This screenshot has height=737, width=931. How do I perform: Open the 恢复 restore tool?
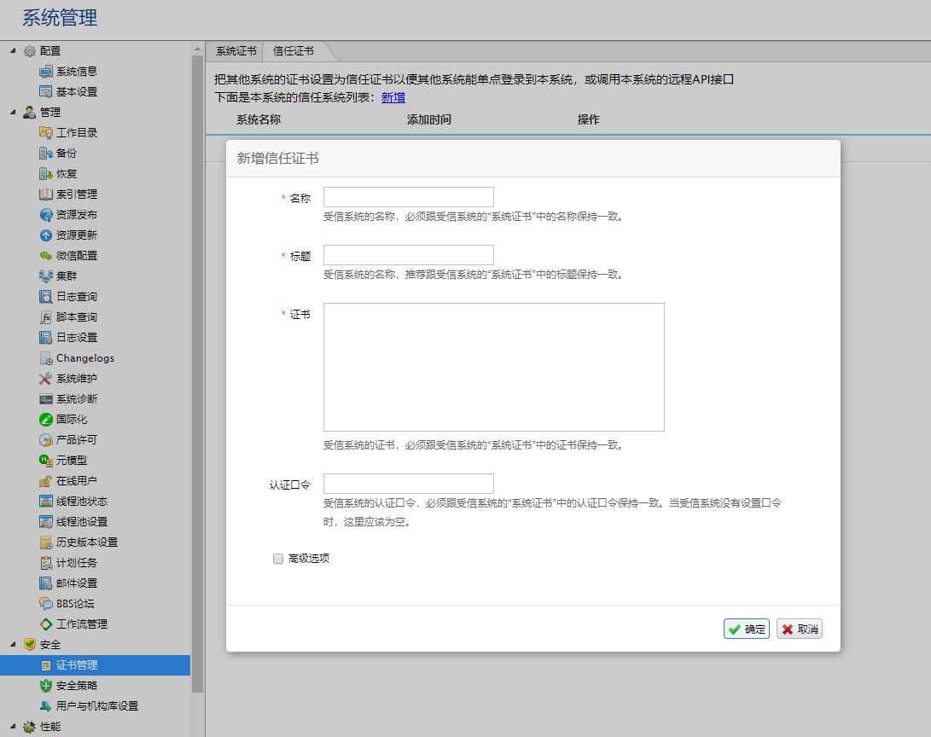(x=73, y=173)
